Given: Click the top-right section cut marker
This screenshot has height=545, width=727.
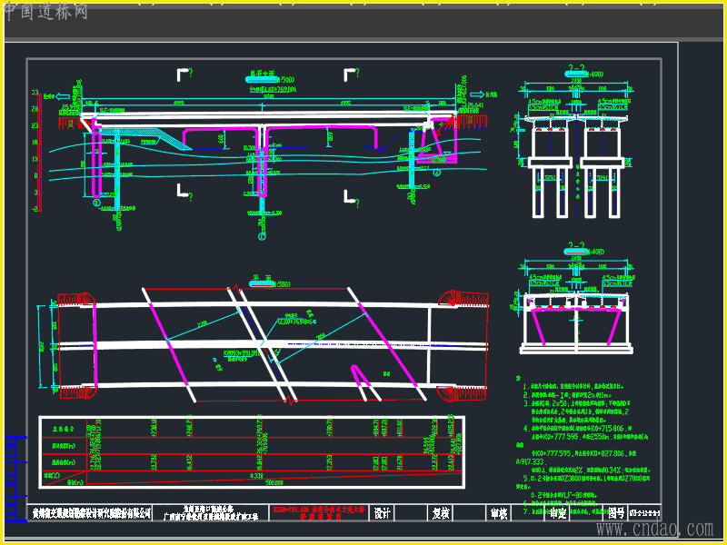Looking at the screenshot, I should coord(351,74).
